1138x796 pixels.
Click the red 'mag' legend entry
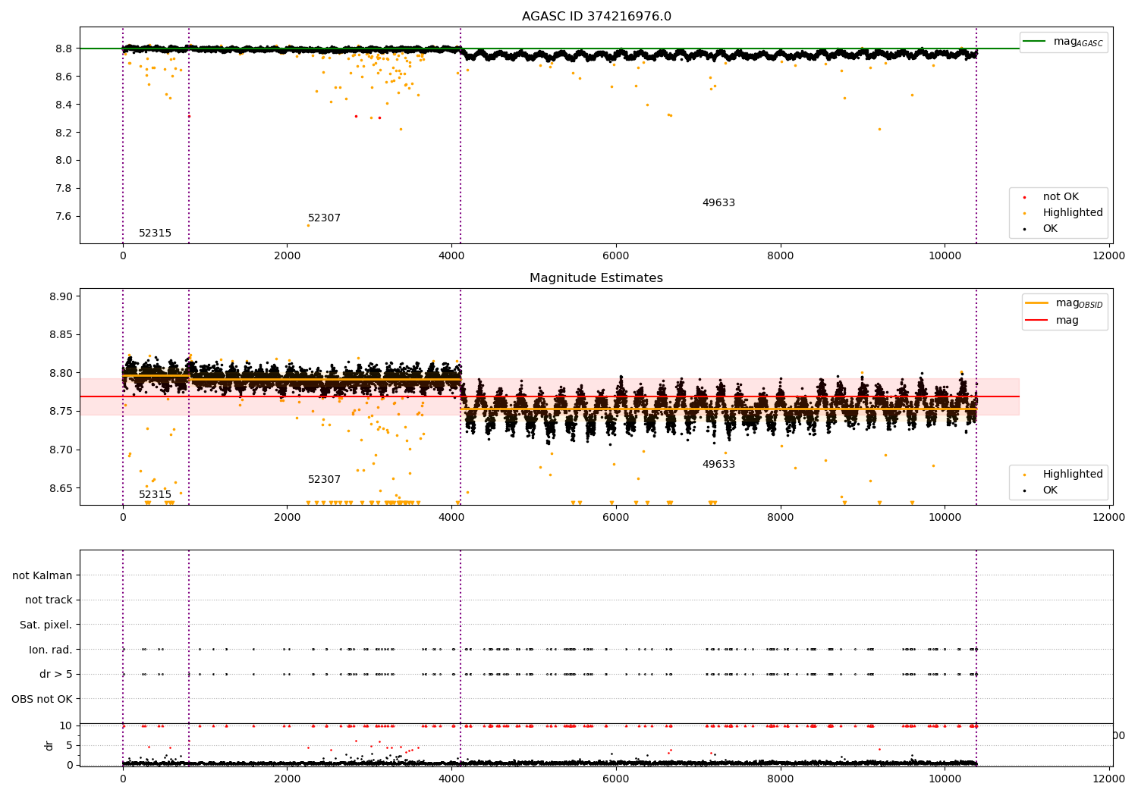pyautogui.click(x=1053, y=321)
